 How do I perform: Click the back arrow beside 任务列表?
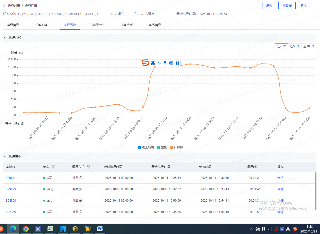(4, 6)
